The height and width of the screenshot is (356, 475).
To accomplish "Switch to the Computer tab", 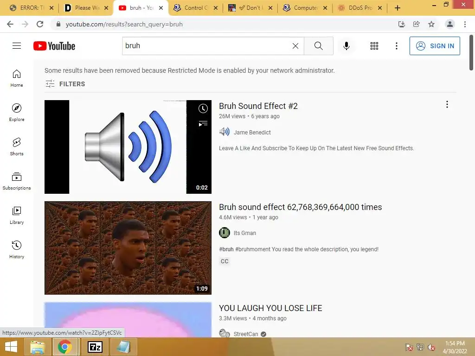I will click(x=305, y=8).
